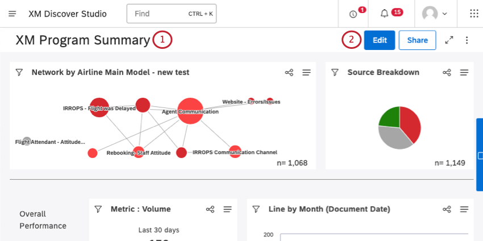Share the Line by Month widget
Viewport: 483px width, 241px height.
coord(447,209)
